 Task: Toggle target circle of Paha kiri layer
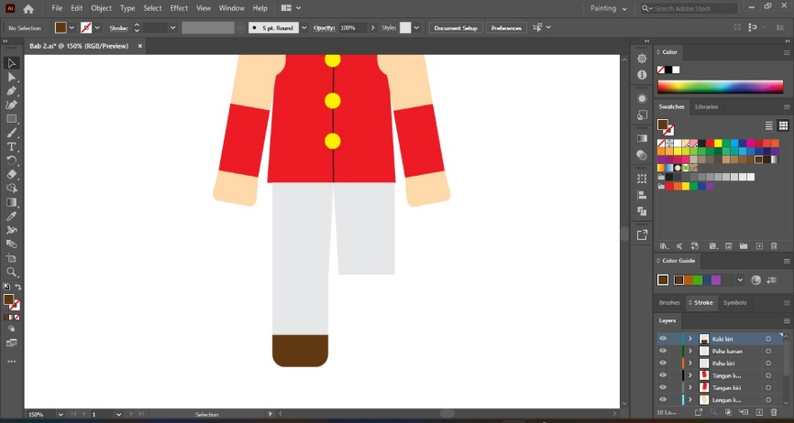(768, 363)
